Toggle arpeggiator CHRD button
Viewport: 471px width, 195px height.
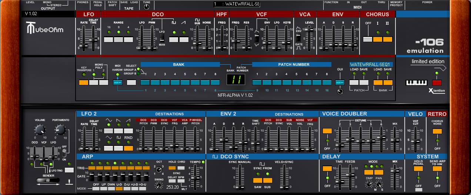pos(181,168)
